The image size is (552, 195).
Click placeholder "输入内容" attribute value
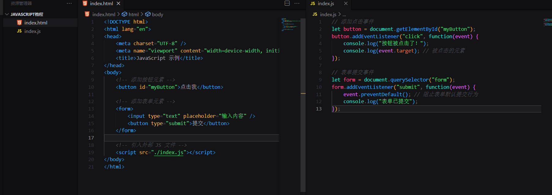(233, 116)
